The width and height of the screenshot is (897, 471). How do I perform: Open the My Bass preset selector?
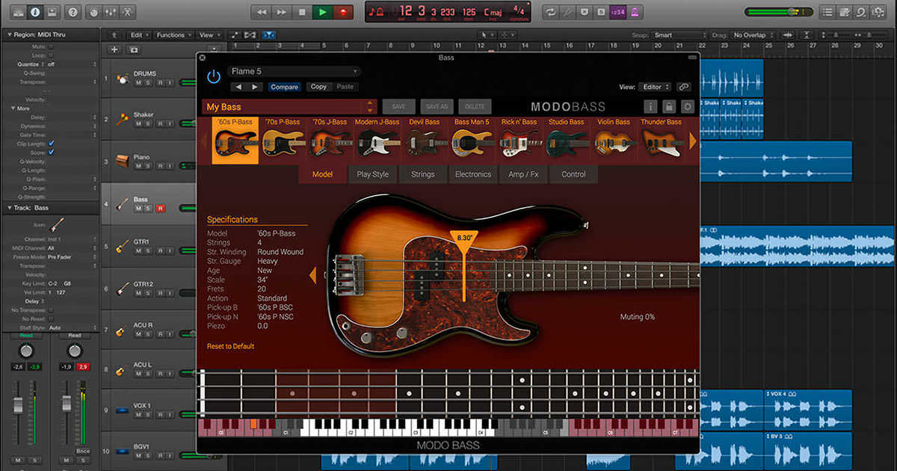coord(289,107)
